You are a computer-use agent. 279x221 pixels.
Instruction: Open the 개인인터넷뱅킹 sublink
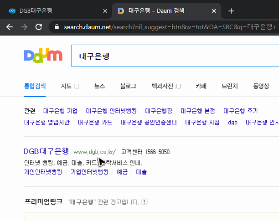coord(43,172)
